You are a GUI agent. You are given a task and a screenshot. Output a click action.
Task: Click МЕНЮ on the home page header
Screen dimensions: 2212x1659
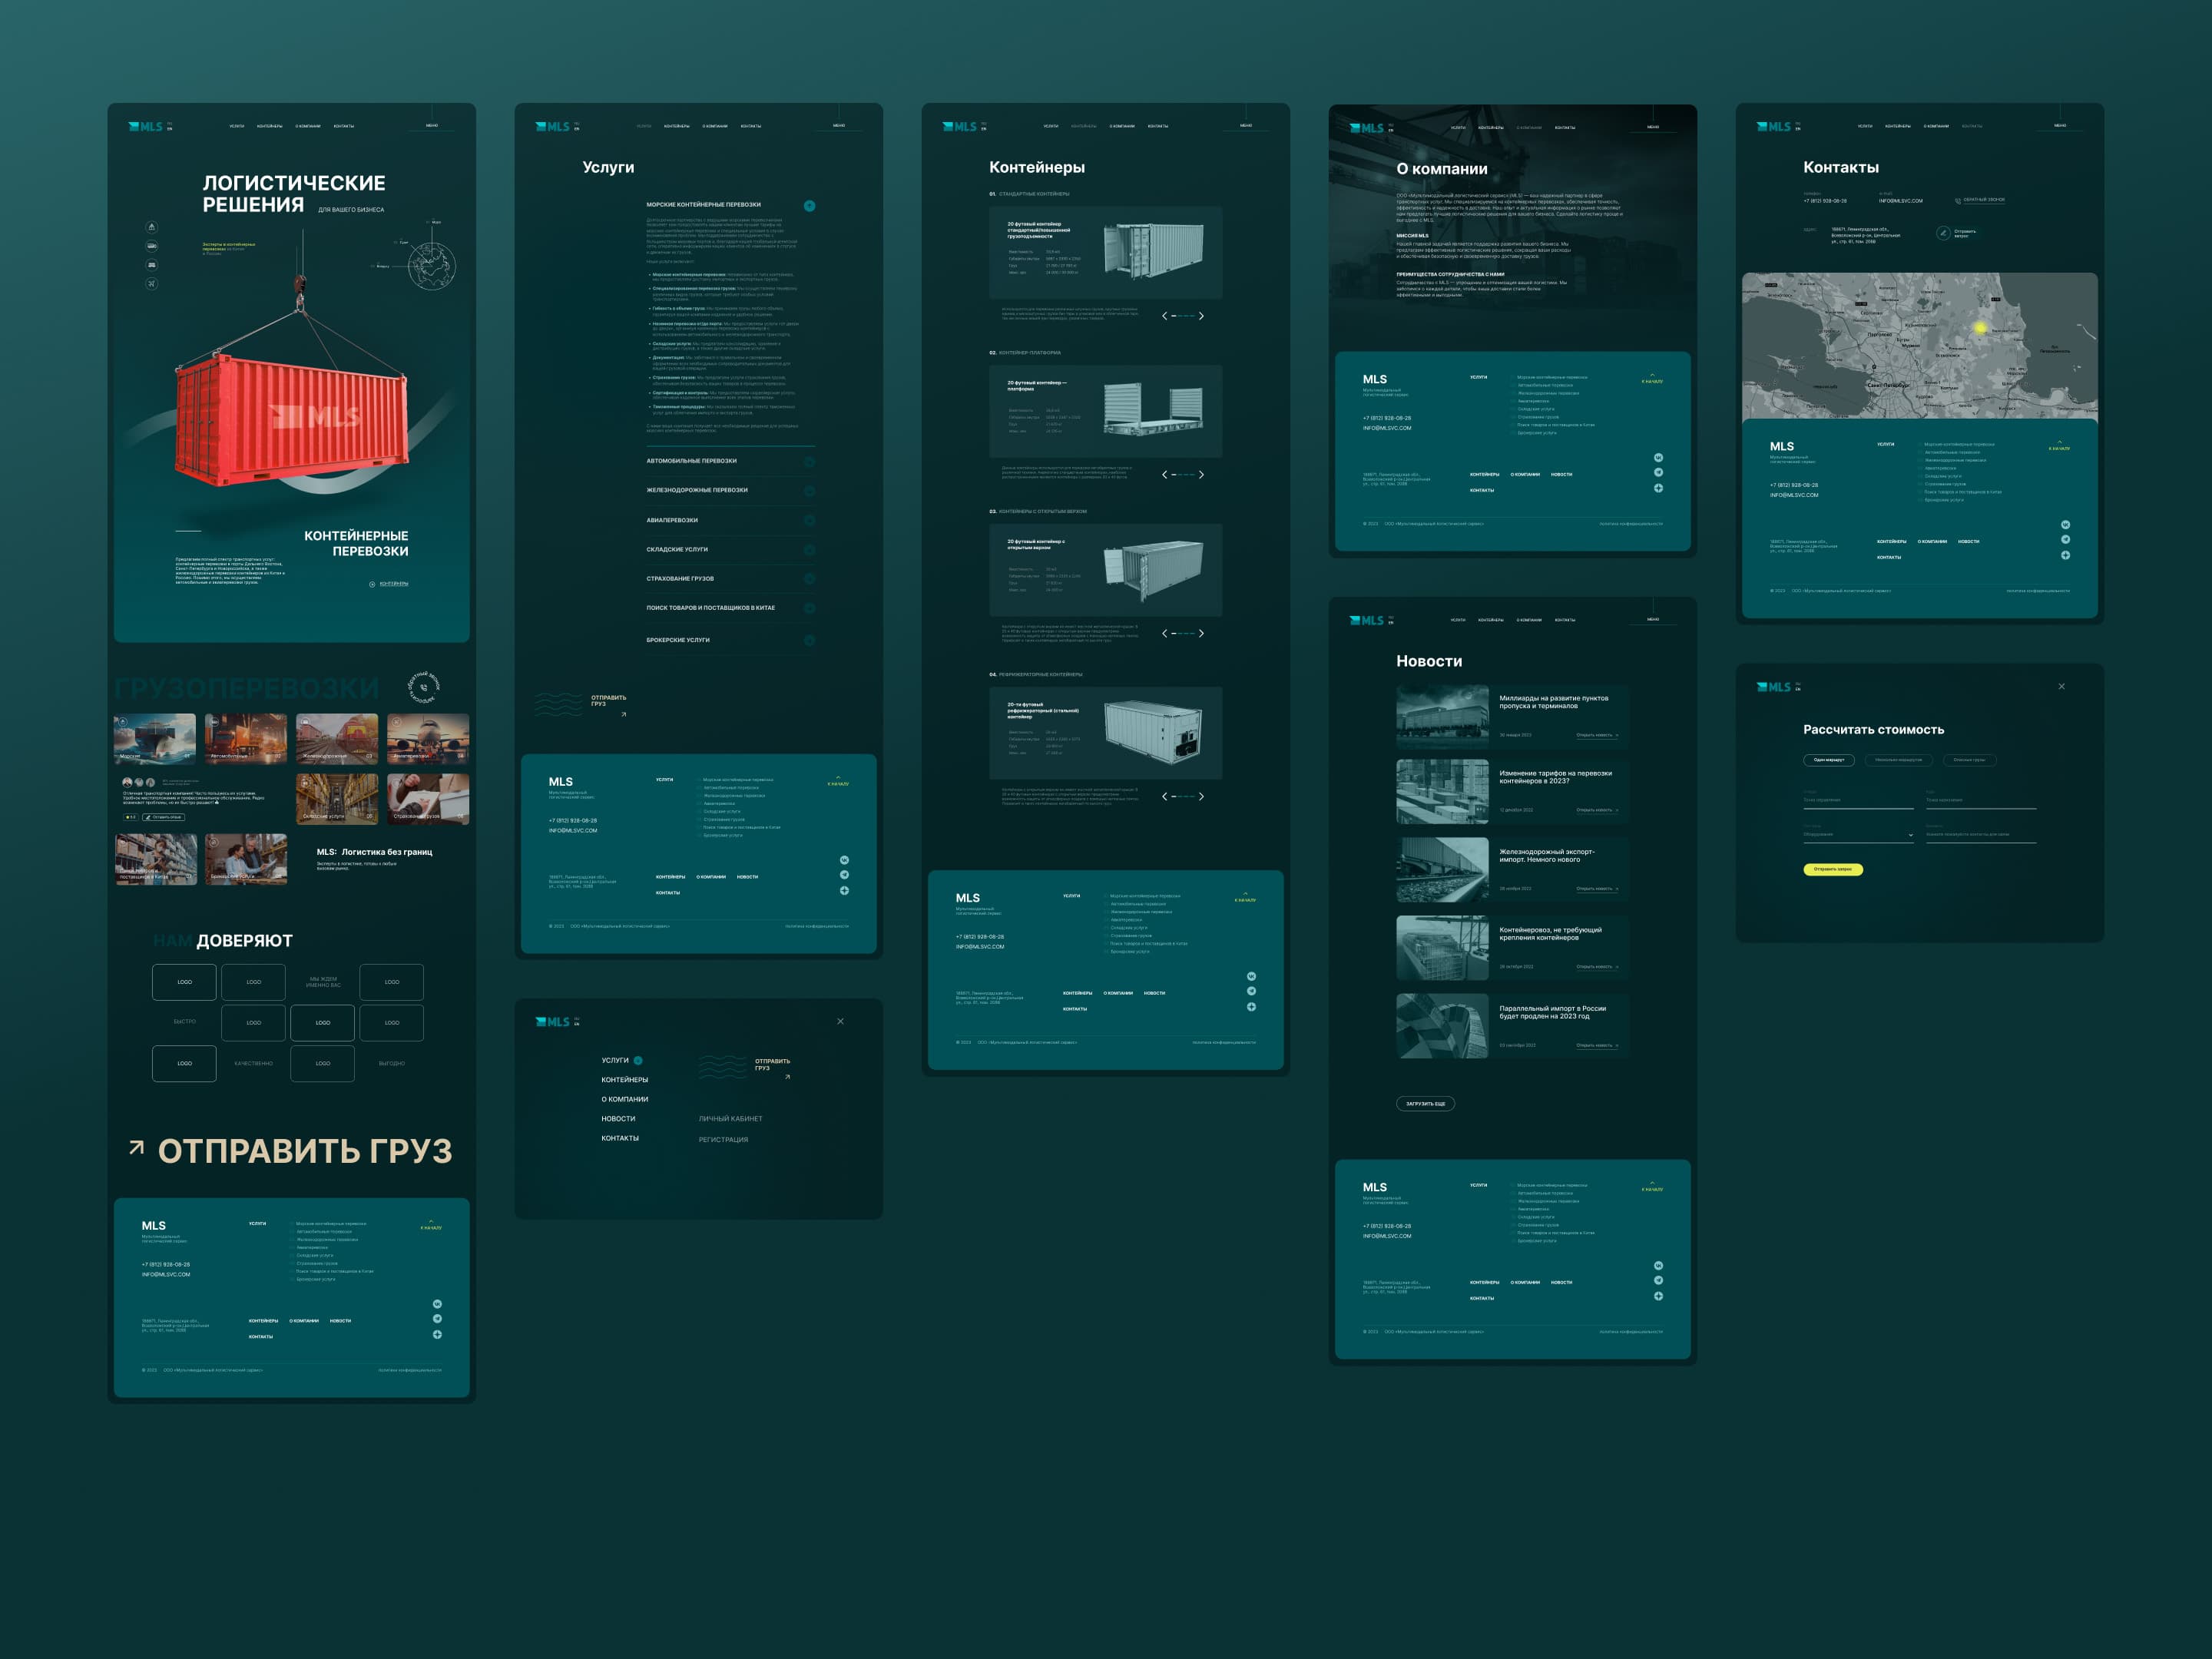(432, 125)
